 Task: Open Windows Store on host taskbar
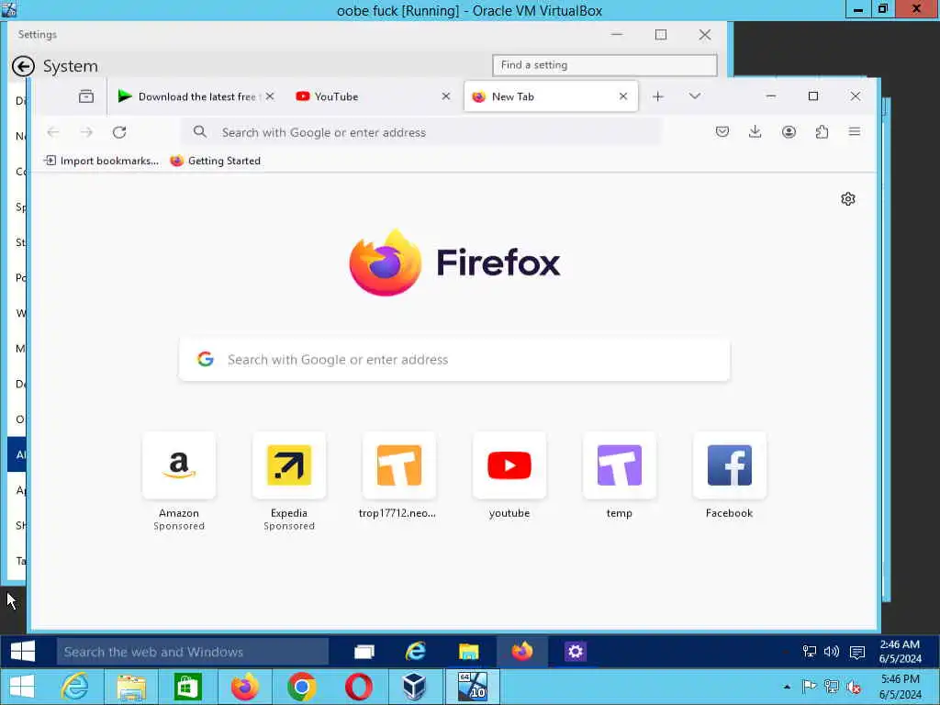[x=187, y=687]
